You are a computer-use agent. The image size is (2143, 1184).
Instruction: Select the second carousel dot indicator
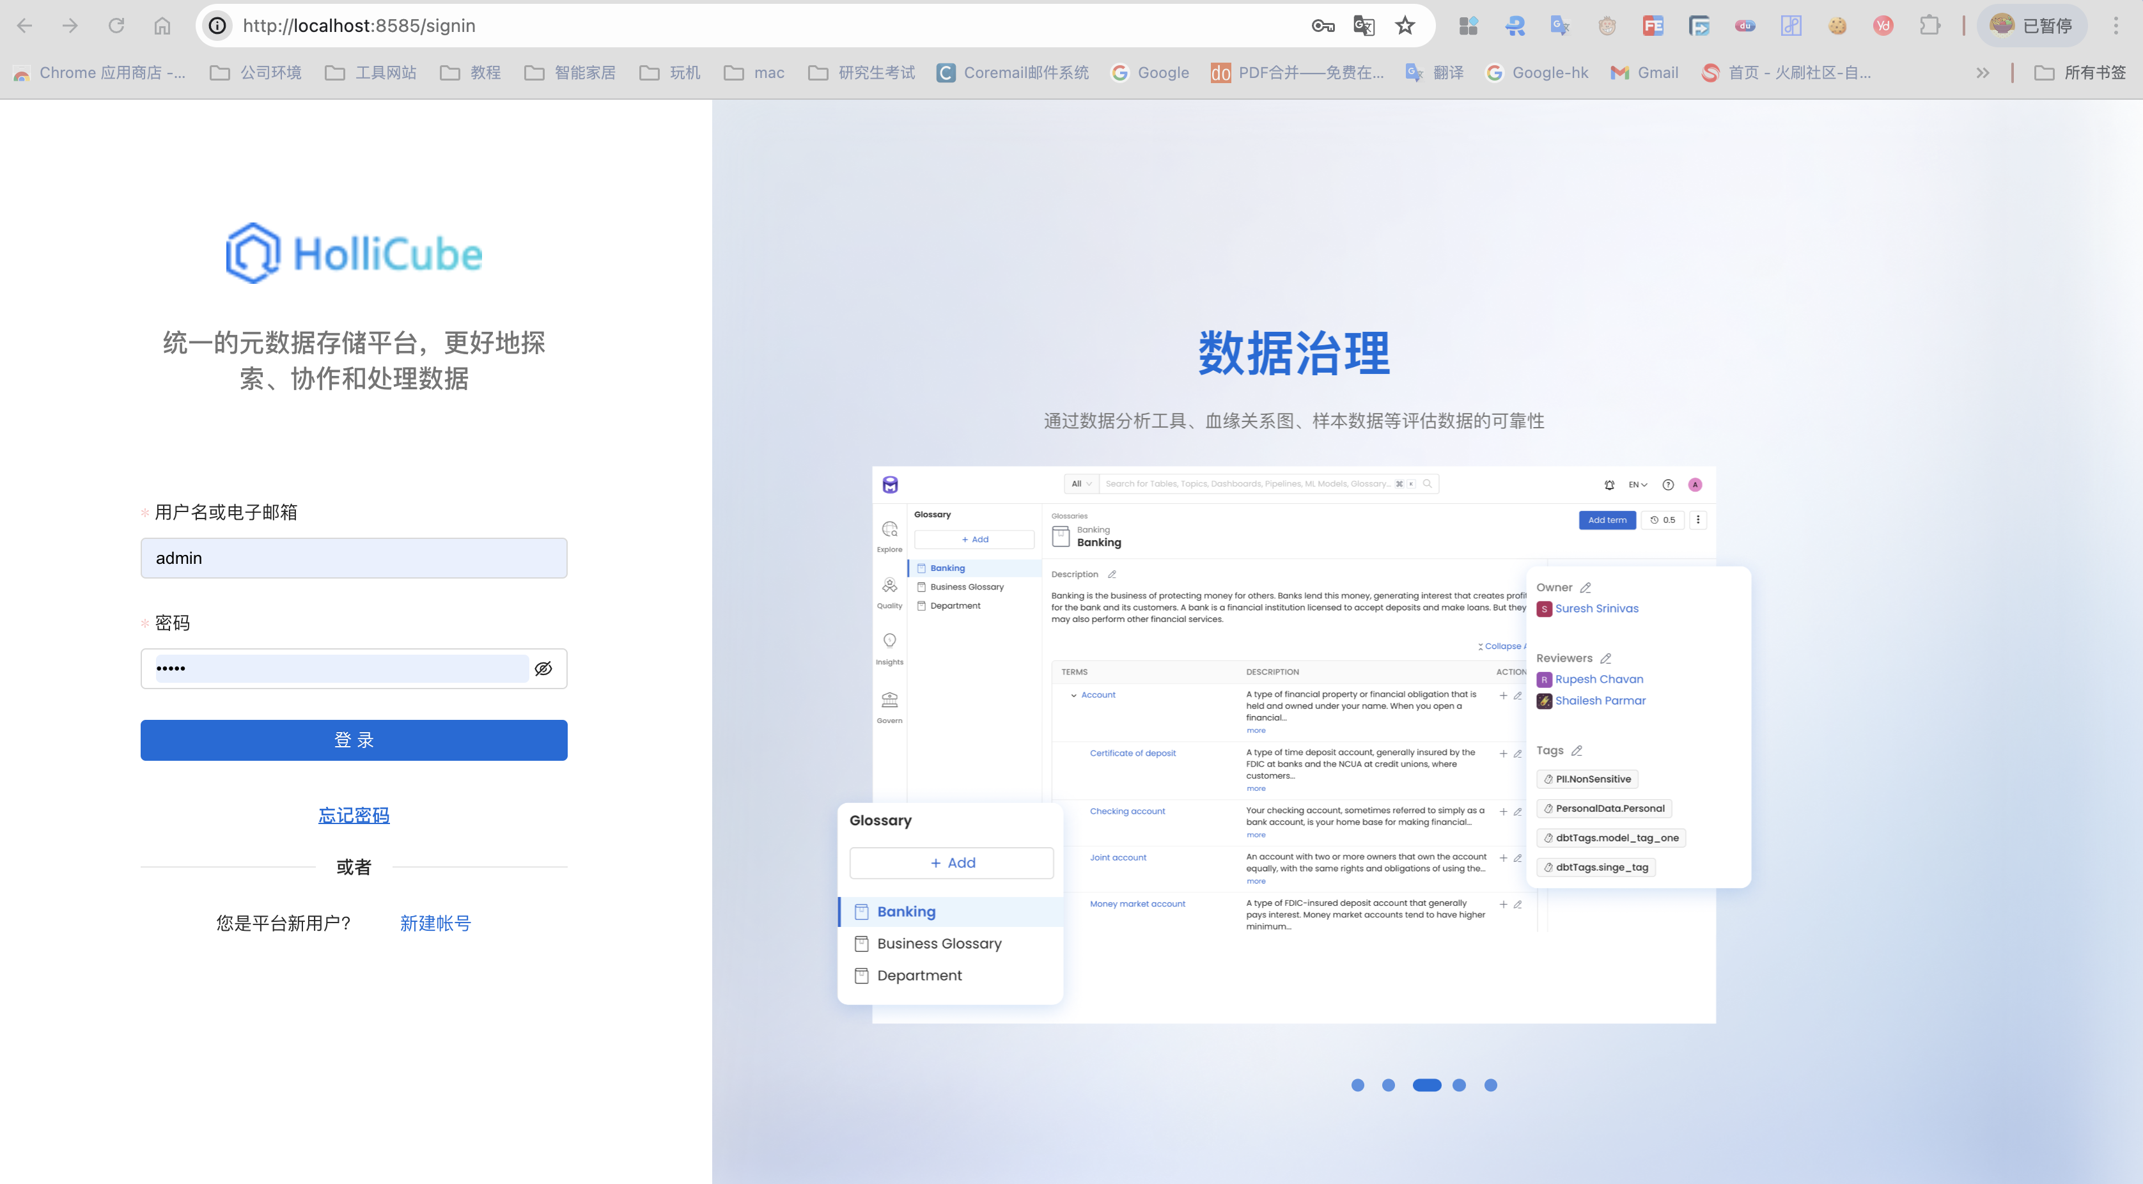pyautogui.click(x=1389, y=1084)
